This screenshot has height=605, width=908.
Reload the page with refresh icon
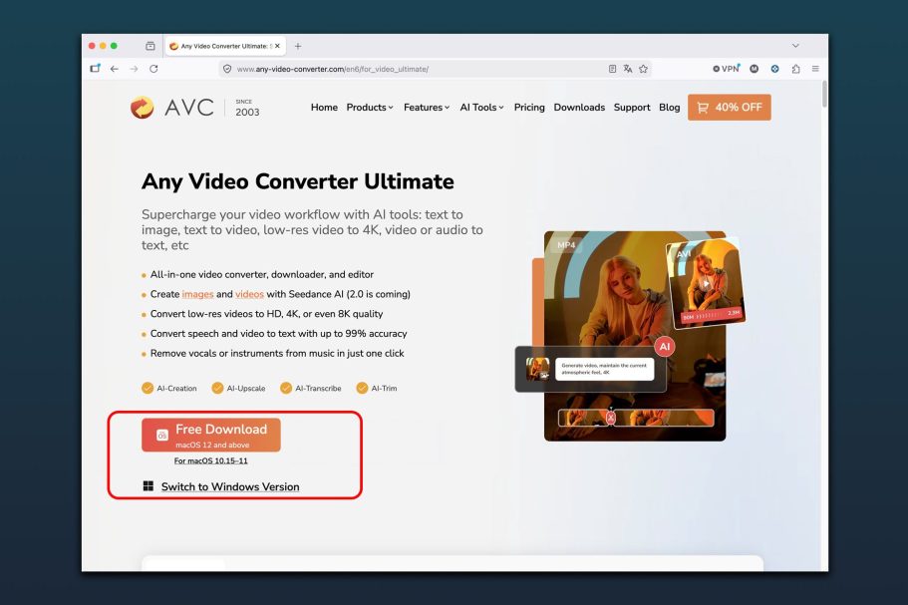pos(153,69)
